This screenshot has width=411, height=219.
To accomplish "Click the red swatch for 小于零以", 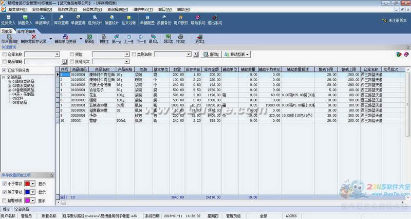I will (27, 184).
